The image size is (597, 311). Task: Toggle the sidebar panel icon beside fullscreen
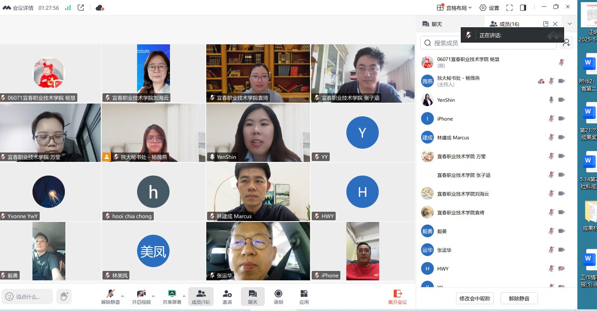point(523,8)
